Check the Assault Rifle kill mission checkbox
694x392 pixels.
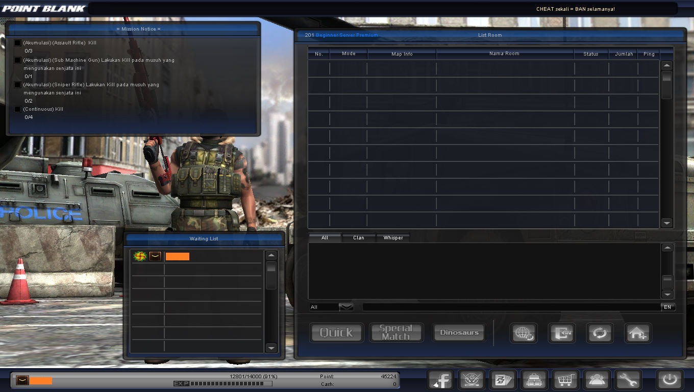point(17,43)
